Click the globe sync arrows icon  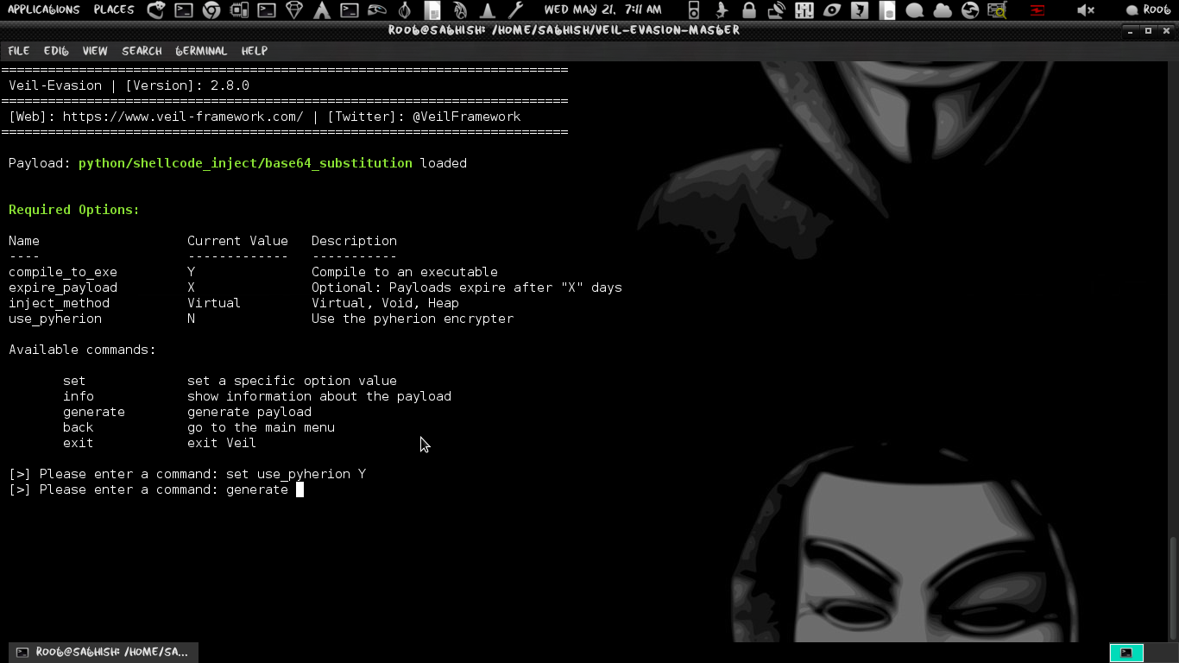[x=970, y=10]
